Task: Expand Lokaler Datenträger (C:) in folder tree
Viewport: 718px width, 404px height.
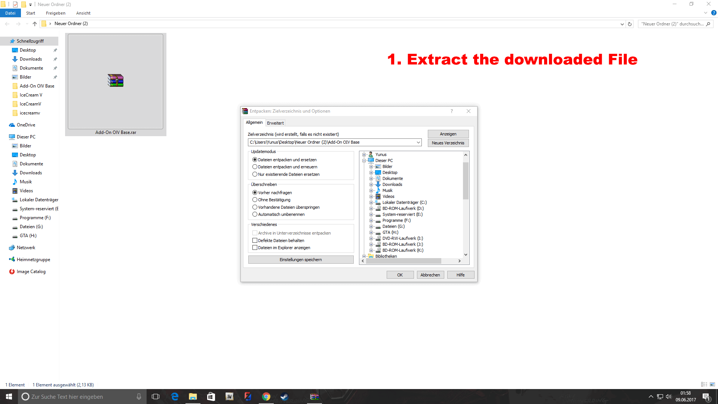Action: (x=371, y=202)
